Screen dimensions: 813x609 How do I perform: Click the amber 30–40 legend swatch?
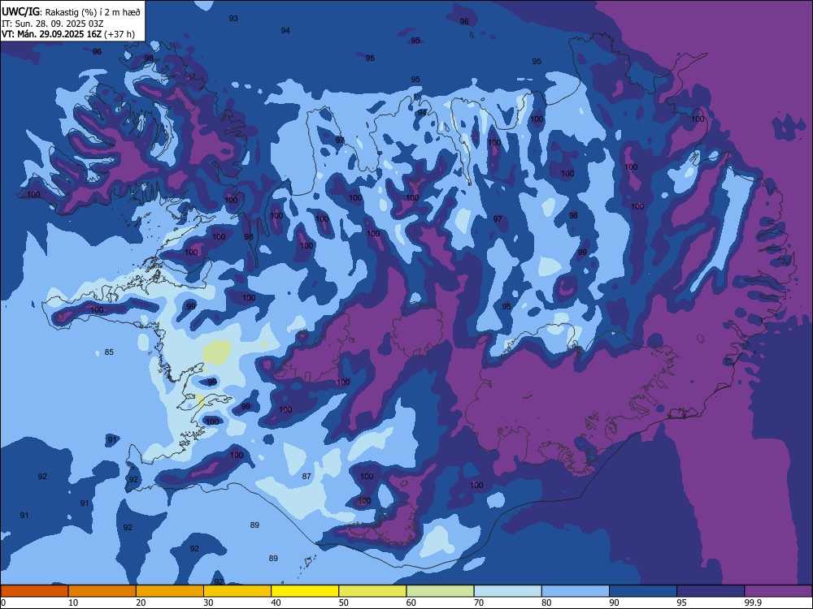(237, 591)
